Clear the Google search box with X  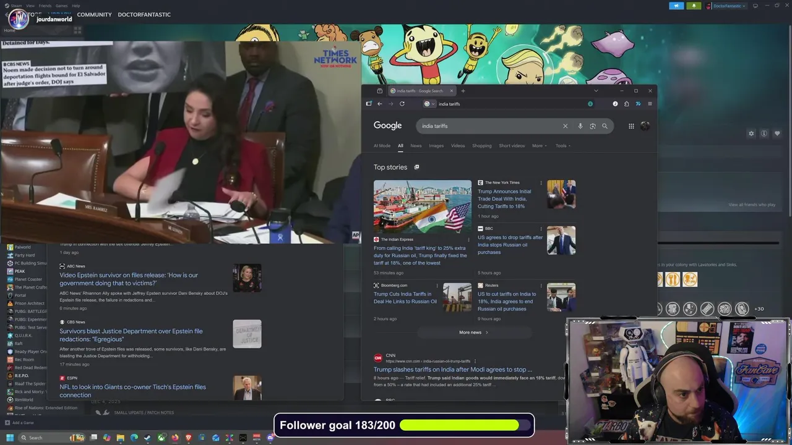tap(565, 126)
